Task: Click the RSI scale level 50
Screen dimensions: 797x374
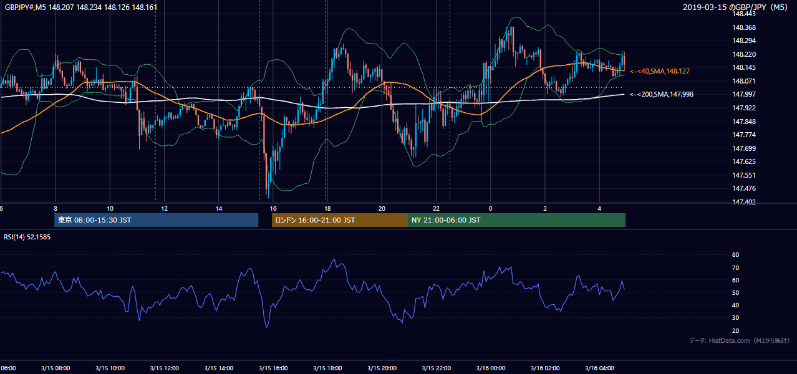Action: [735, 292]
